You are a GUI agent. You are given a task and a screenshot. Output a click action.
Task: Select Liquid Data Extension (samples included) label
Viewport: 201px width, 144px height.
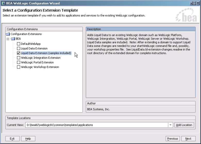pos(46,53)
